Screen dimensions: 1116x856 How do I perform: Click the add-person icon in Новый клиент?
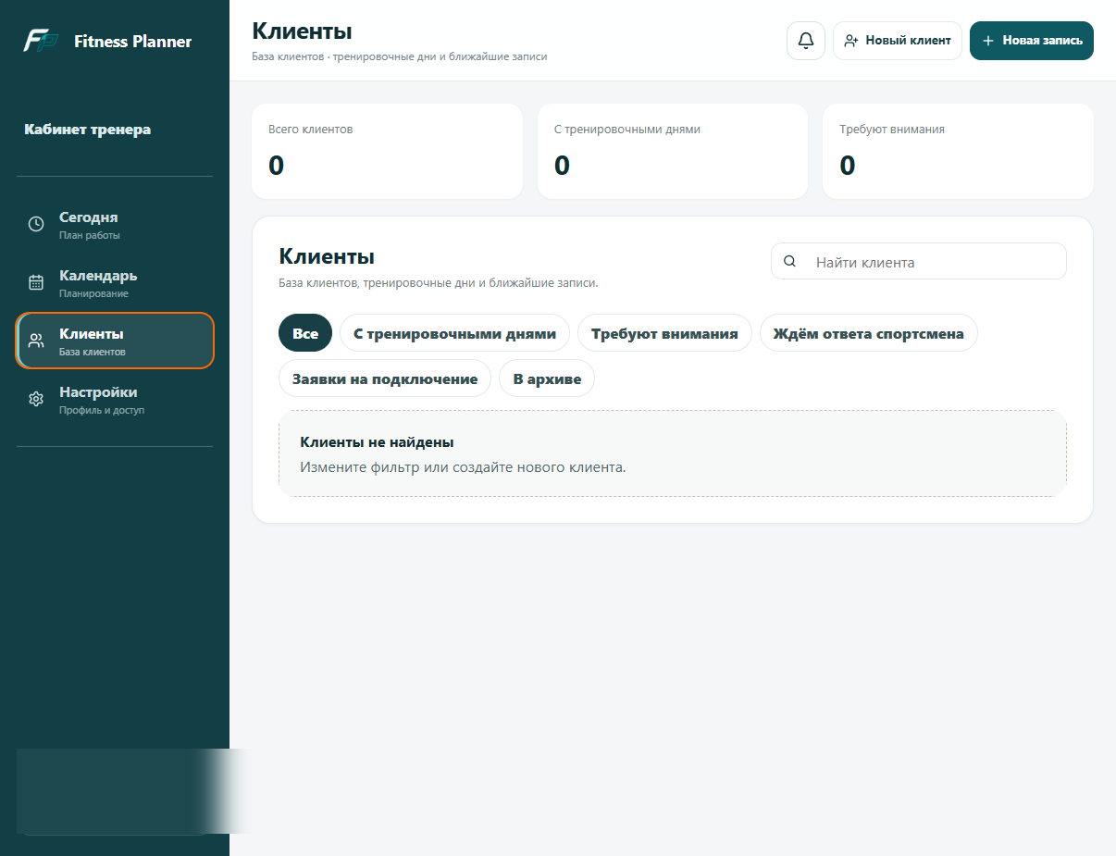[851, 41]
